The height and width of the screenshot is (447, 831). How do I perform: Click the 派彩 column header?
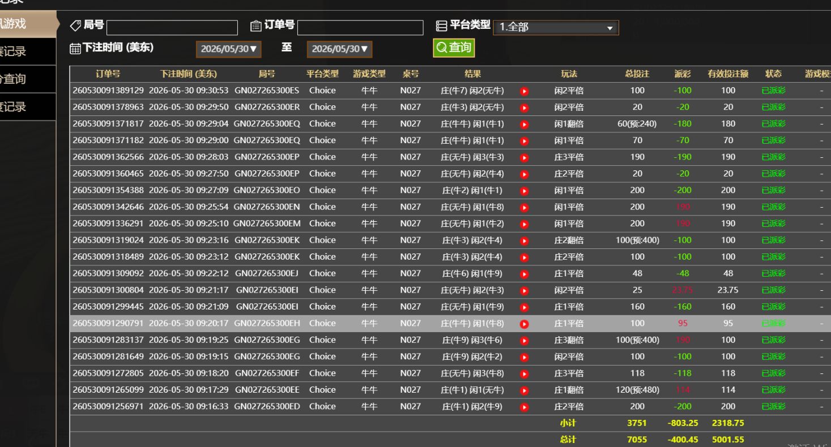coord(683,74)
